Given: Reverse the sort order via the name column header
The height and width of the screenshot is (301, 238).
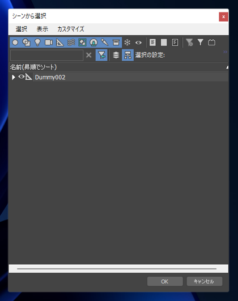Looking at the screenshot, I should click(x=118, y=67).
